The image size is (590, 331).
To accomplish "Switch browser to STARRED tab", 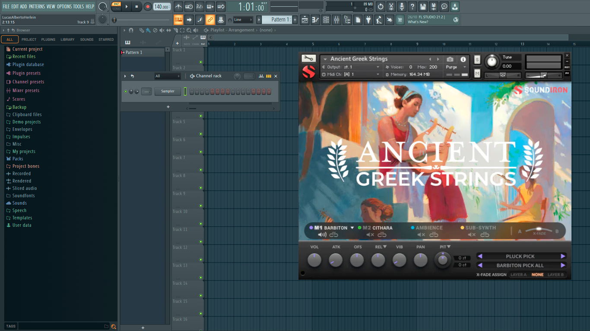I will pos(106,40).
